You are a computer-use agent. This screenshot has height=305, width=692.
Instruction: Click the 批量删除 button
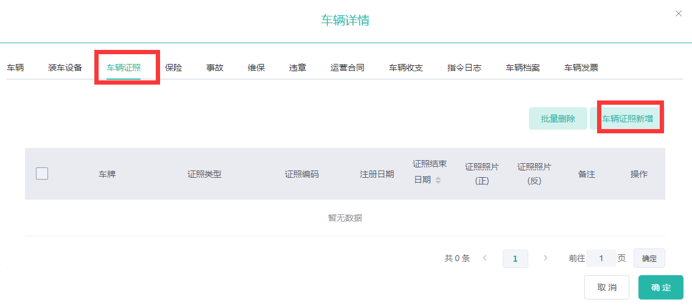click(x=557, y=119)
